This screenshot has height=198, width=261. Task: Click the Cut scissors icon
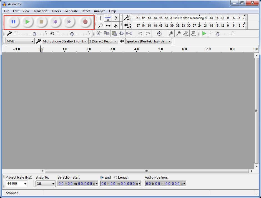pos(99,33)
